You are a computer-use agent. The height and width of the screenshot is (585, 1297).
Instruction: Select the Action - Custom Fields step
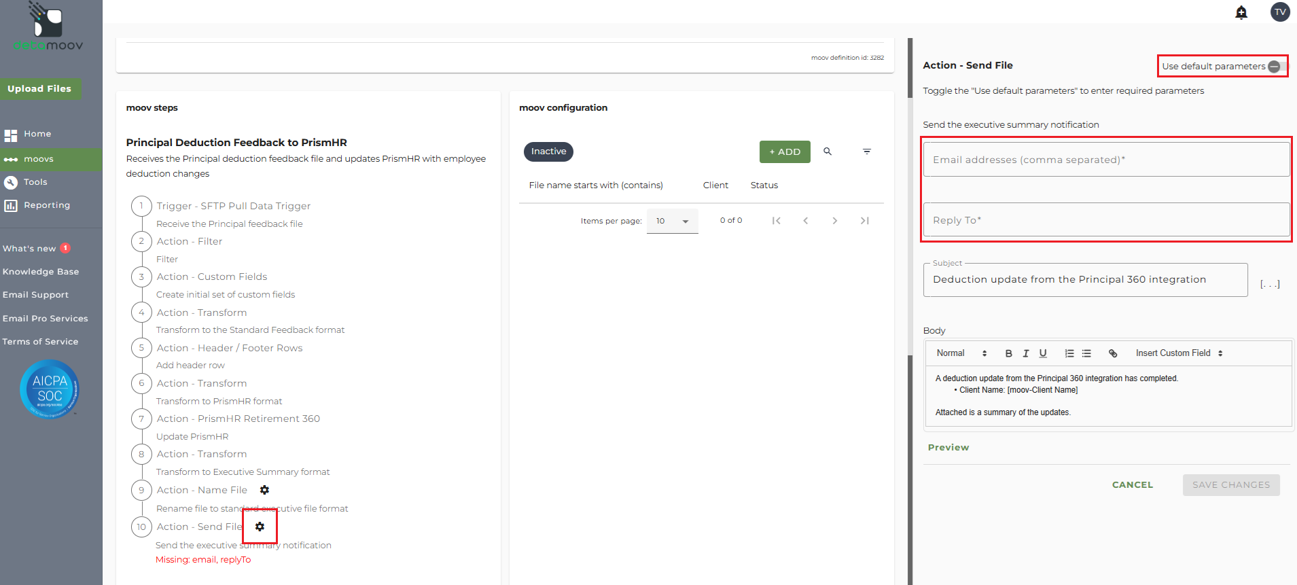tap(212, 277)
